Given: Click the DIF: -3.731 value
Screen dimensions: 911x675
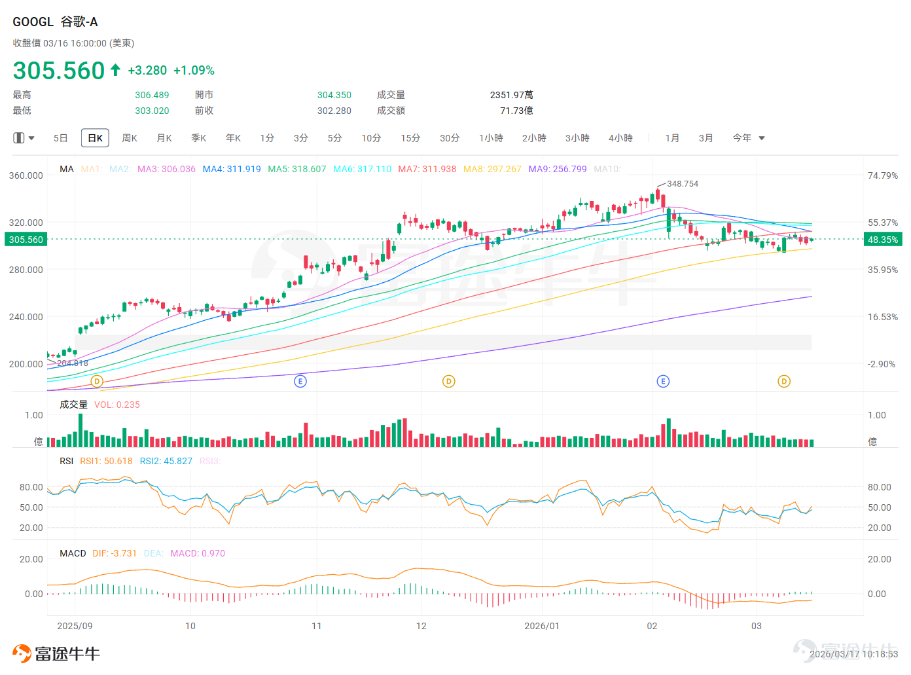Looking at the screenshot, I should click(115, 553).
